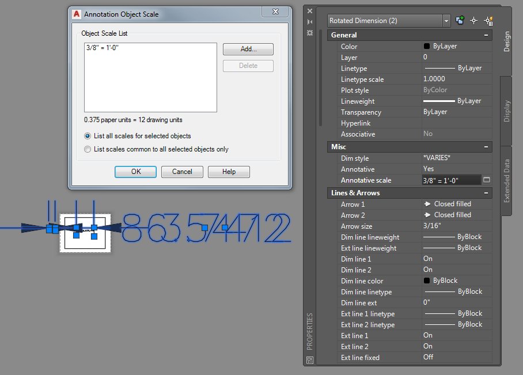Open Quick Select icon in Properties palette
The image size is (523, 375).
coord(488,21)
